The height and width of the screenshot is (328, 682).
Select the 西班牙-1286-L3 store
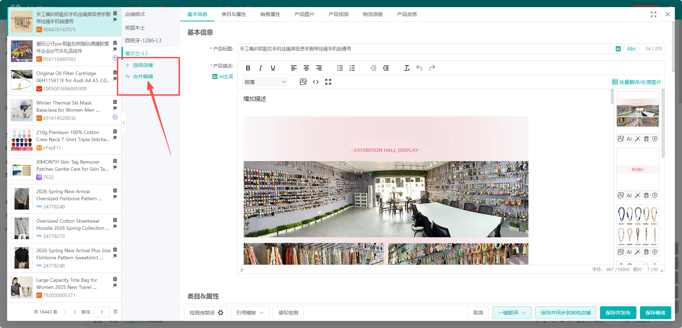click(x=151, y=41)
